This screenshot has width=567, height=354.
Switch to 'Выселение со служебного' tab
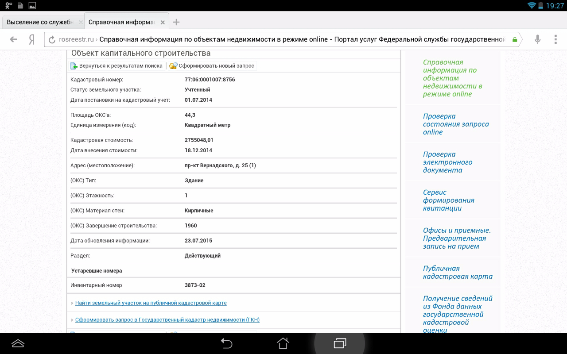40,22
